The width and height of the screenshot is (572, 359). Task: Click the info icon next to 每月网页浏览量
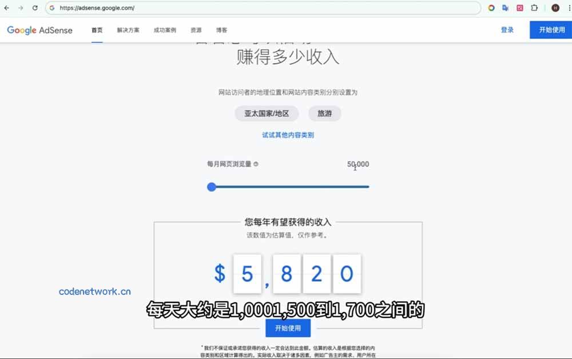click(256, 164)
